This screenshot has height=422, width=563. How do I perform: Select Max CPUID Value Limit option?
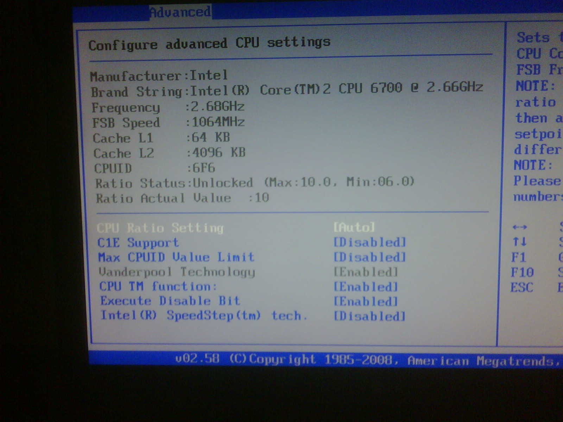(x=176, y=257)
